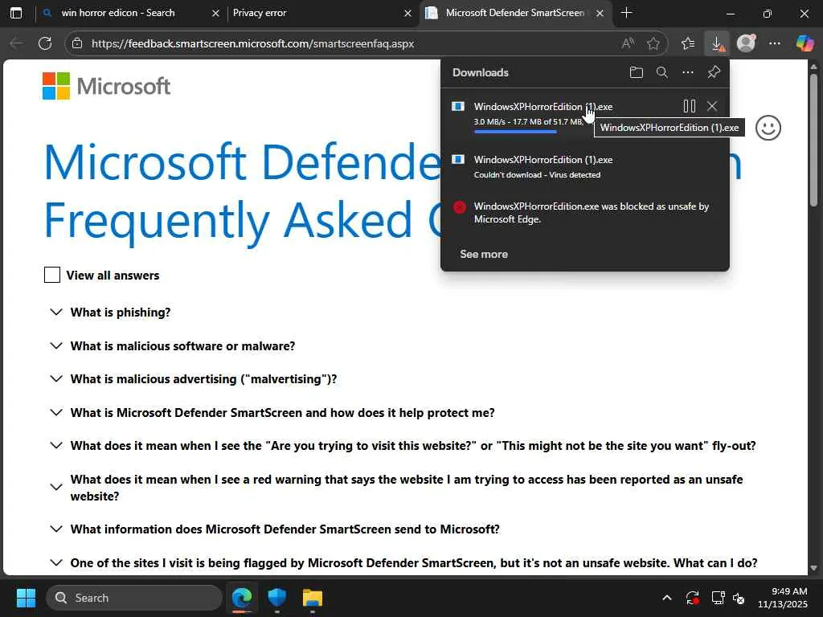Check the View all answers checkbox
Image resolution: width=823 pixels, height=617 pixels.
pos(52,275)
